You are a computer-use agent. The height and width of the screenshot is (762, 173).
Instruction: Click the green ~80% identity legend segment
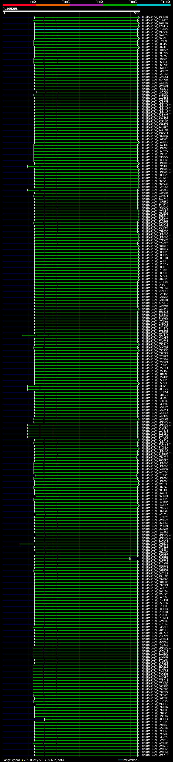coord(120,5)
